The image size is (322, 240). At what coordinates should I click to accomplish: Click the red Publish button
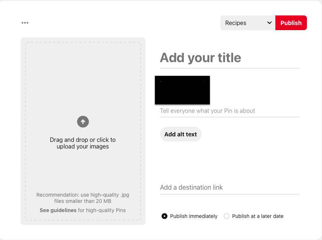[x=291, y=23]
